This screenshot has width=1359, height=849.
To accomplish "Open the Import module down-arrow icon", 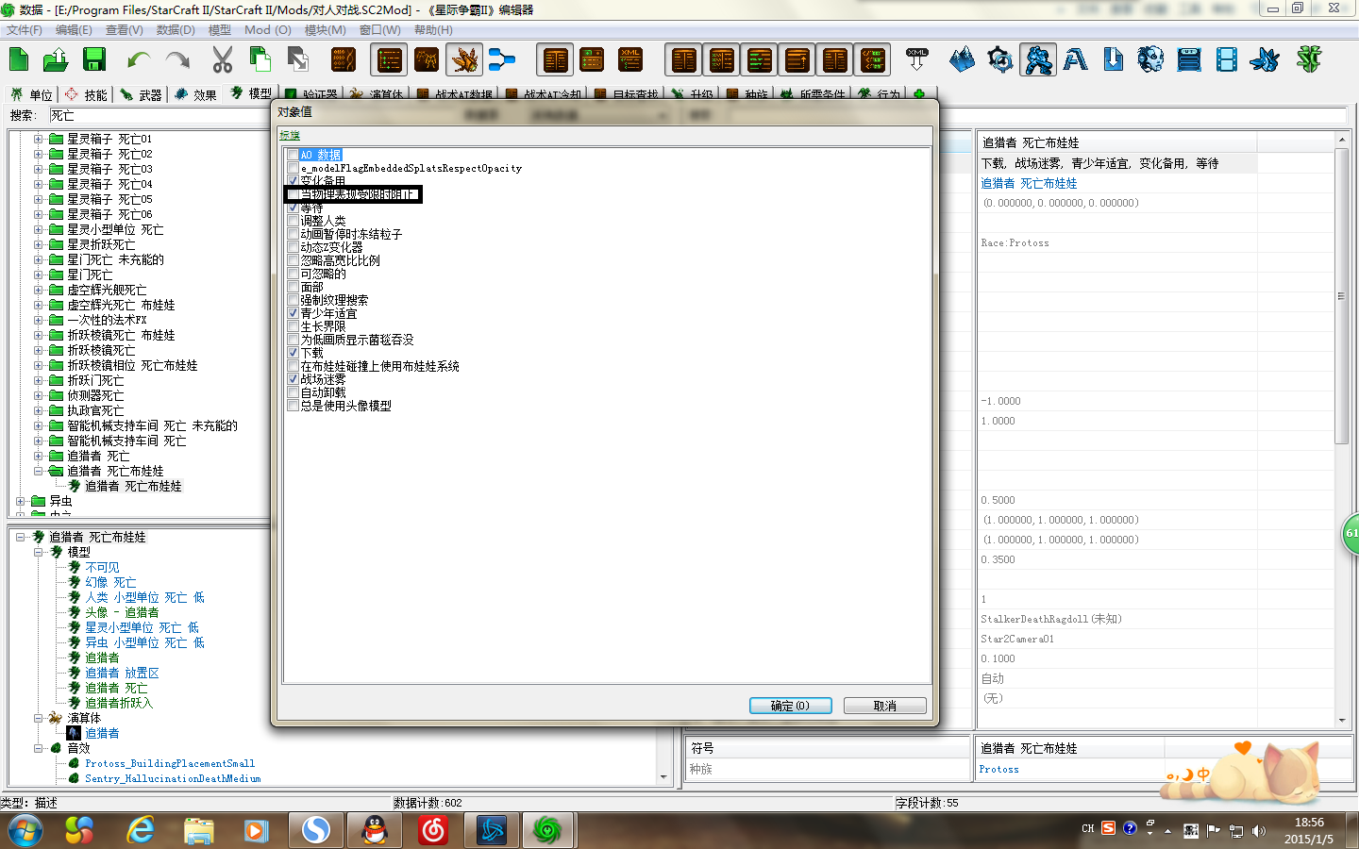I will tap(1114, 59).
